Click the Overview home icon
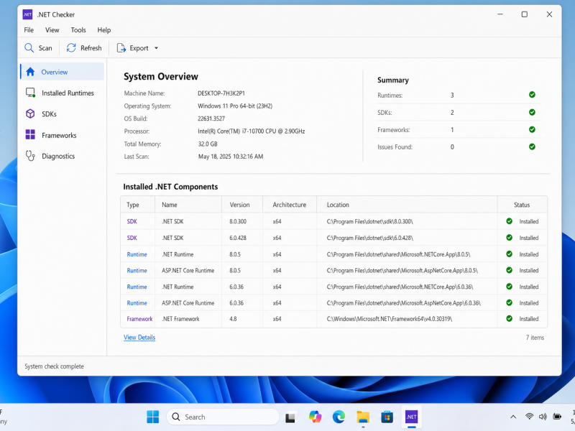This screenshot has width=575, height=431. 30,72
